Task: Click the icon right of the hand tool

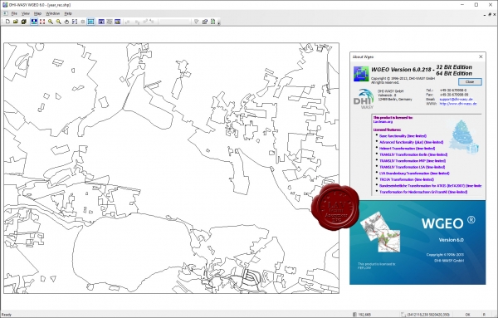Action: pyautogui.click(x=75, y=22)
